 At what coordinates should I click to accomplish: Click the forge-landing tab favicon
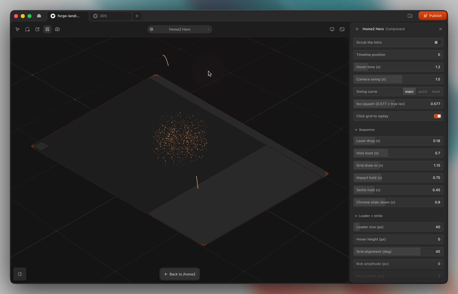(53, 16)
